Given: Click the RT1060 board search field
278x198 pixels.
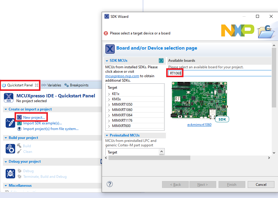Looking at the screenshot, I should pyautogui.click(x=175, y=72).
